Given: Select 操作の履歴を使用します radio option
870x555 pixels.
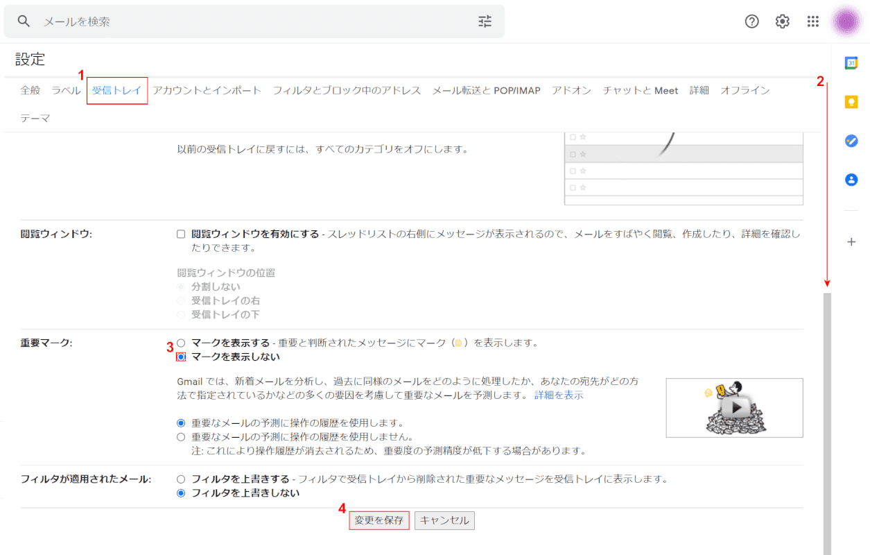Looking at the screenshot, I should pyautogui.click(x=181, y=422).
